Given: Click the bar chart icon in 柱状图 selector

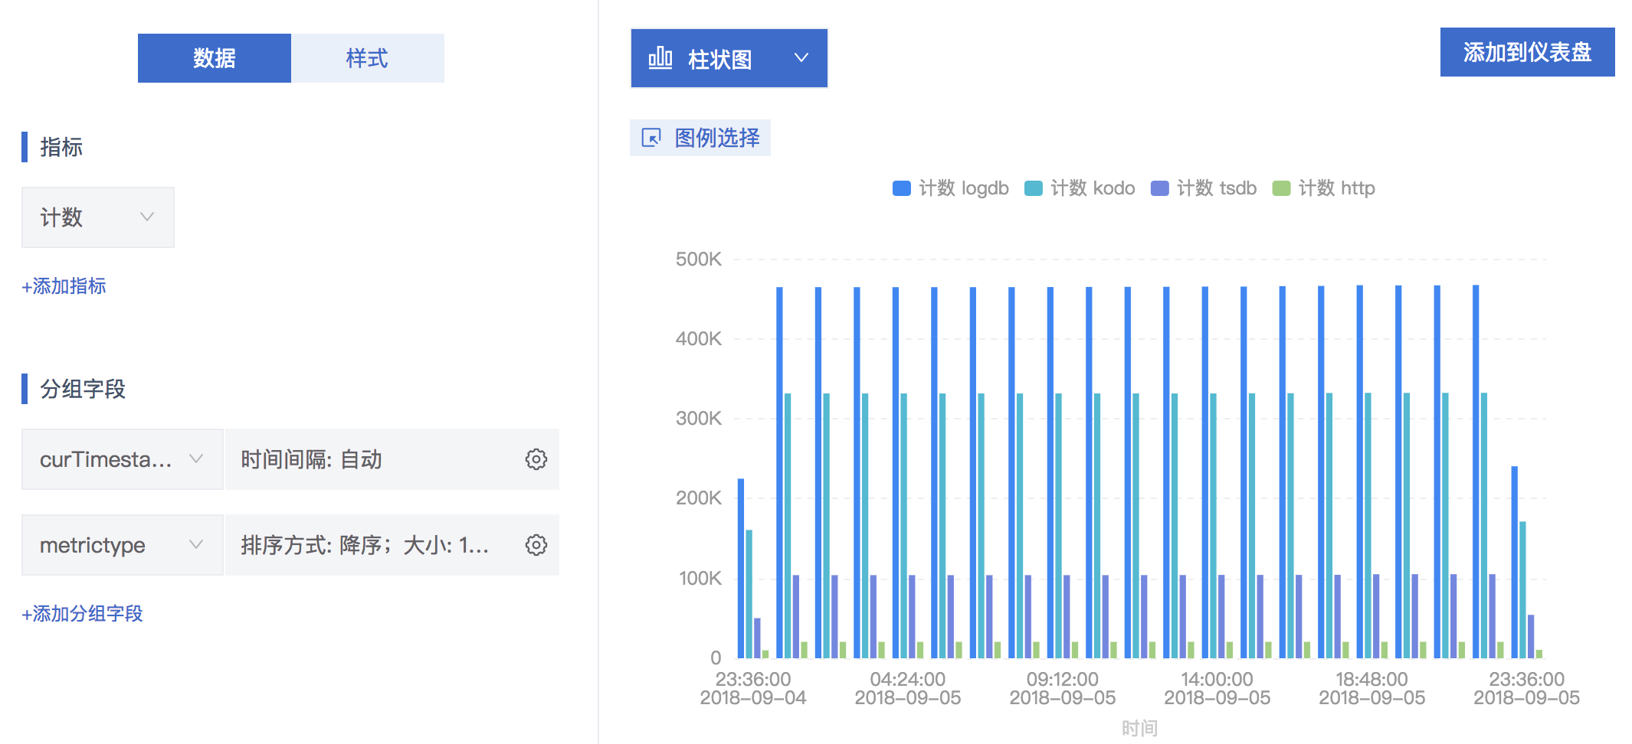Looking at the screenshot, I should [660, 58].
